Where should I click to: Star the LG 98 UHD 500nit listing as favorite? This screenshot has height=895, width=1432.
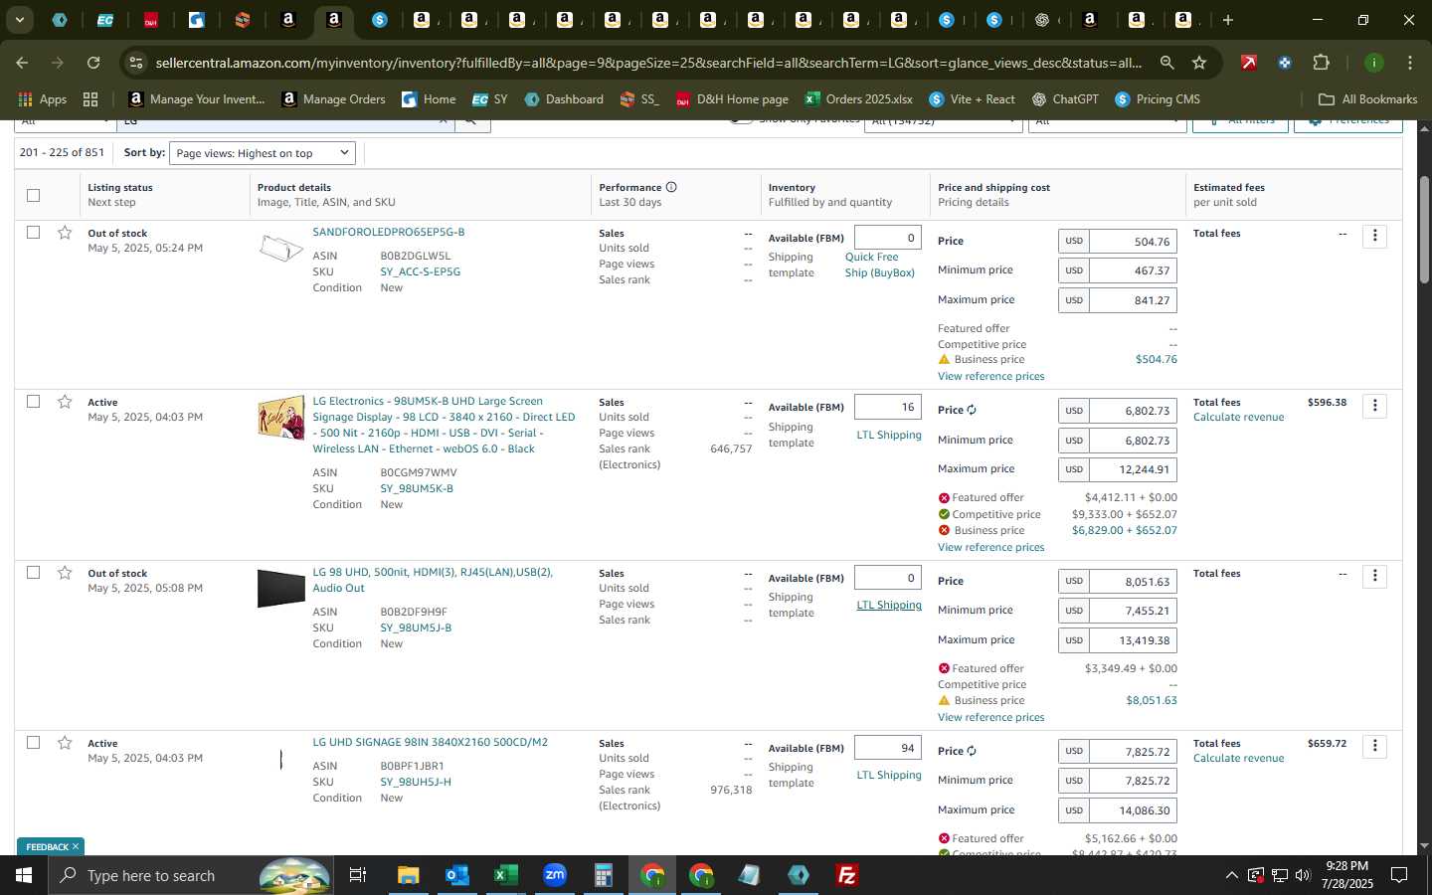pyautogui.click(x=65, y=573)
